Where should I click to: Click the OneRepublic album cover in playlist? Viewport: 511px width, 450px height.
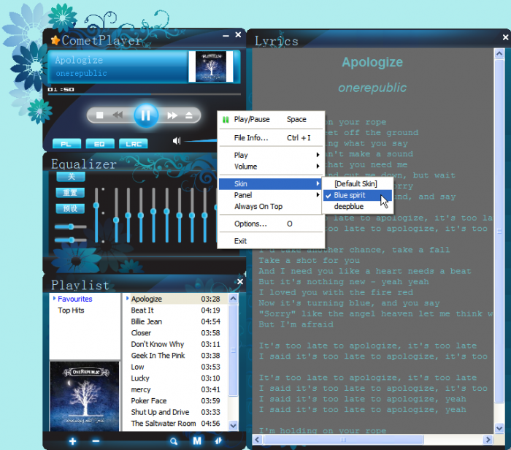(85, 396)
